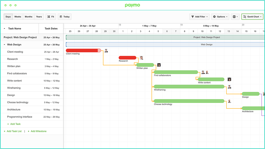This screenshot has width=265, height=149.
Task: Click week header 8 May – 14 May
Action: coord(211,26)
